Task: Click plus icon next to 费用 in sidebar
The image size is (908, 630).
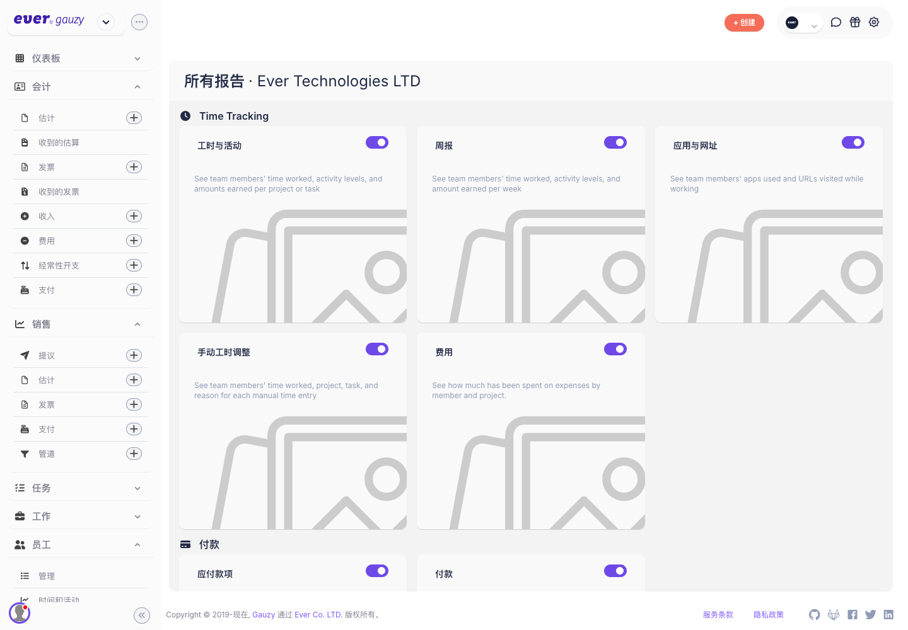Action: (x=134, y=241)
